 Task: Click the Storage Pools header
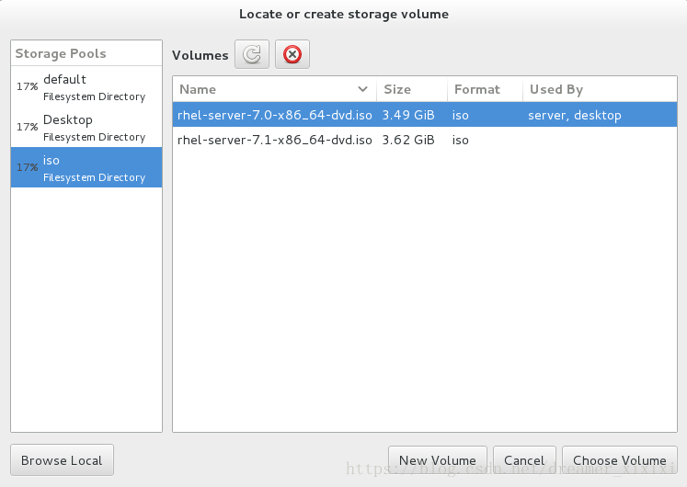(x=86, y=53)
